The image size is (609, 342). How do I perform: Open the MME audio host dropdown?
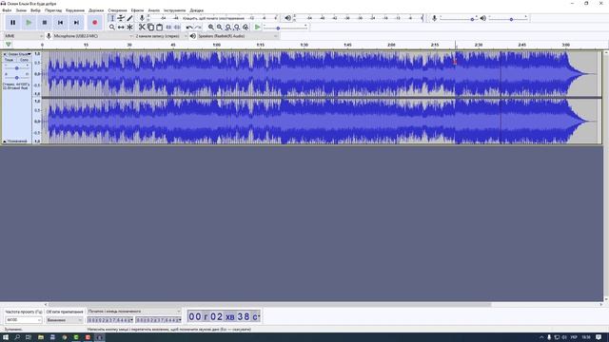click(x=23, y=36)
